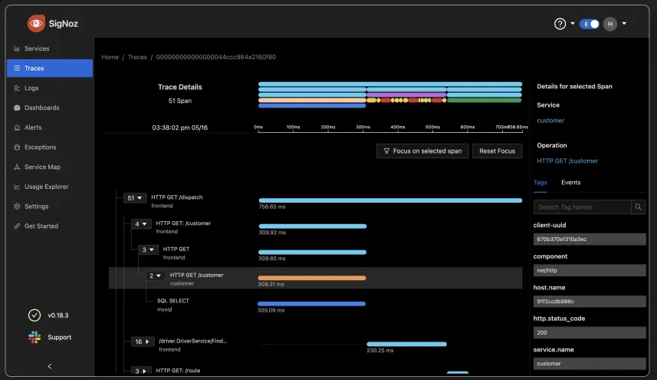Image resolution: width=657 pixels, height=380 pixels.
Task: Select the SQL SELECT mysql span row
Action: tap(316, 305)
